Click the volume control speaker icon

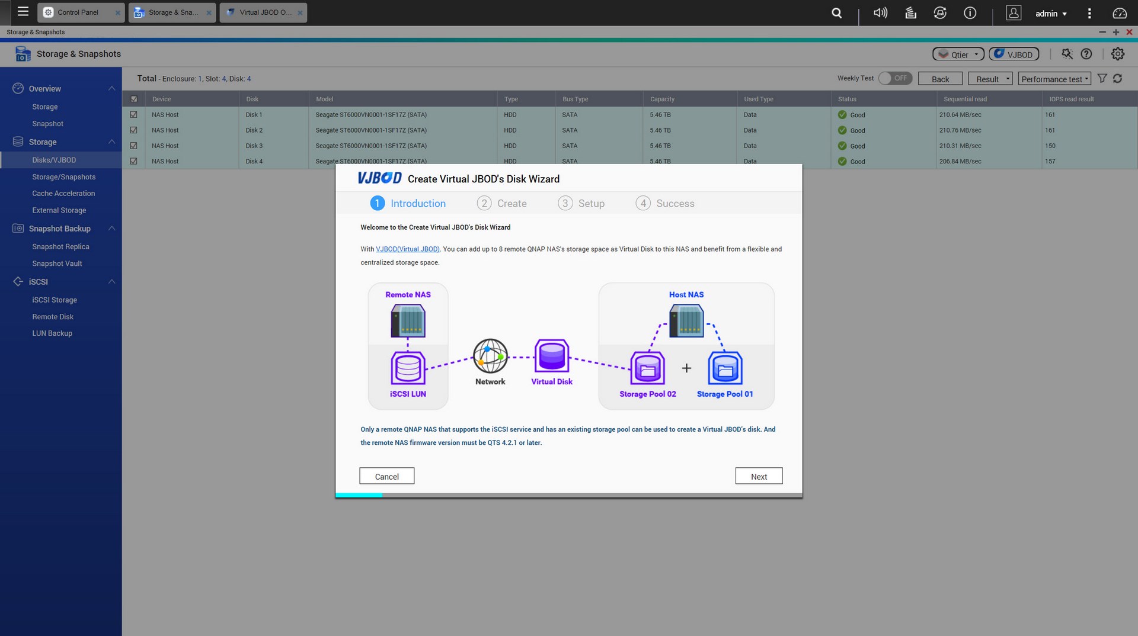880,12
